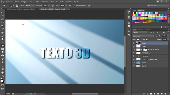The height and width of the screenshot is (95, 170).
Task: Select the Eyedropper tool
Action: coord(2,29)
